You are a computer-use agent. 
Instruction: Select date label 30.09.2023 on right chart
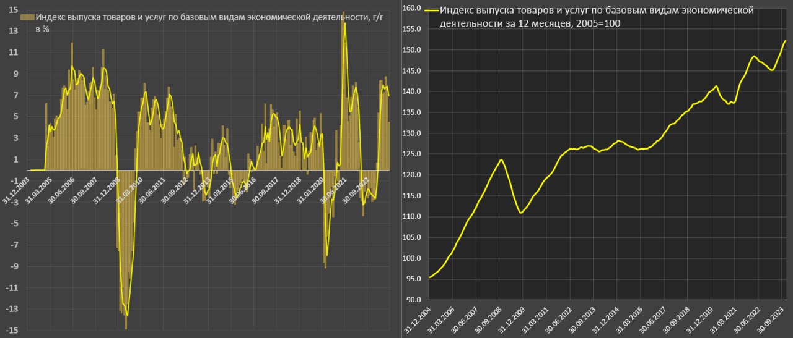coord(771,321)
